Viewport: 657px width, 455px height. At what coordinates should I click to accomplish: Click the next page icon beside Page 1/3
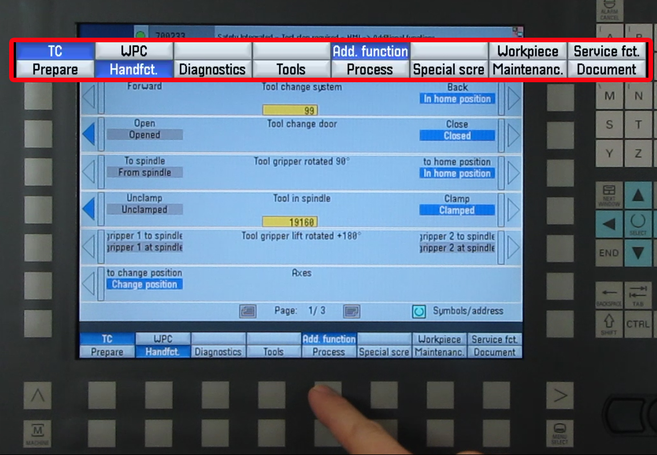[352, 311]
